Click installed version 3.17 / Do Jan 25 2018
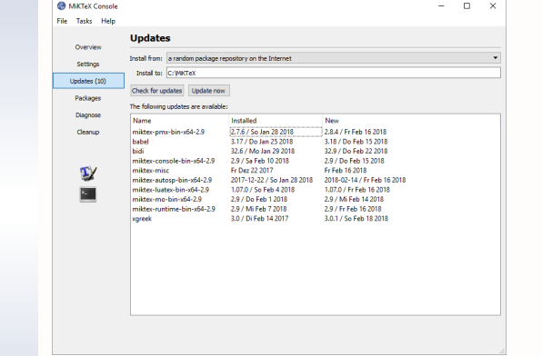Image resolution: width=542 pixels, height=356 pixels. point(262,142)
